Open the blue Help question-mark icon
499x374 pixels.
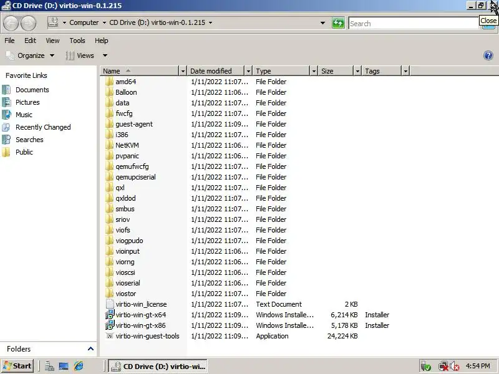488,55
